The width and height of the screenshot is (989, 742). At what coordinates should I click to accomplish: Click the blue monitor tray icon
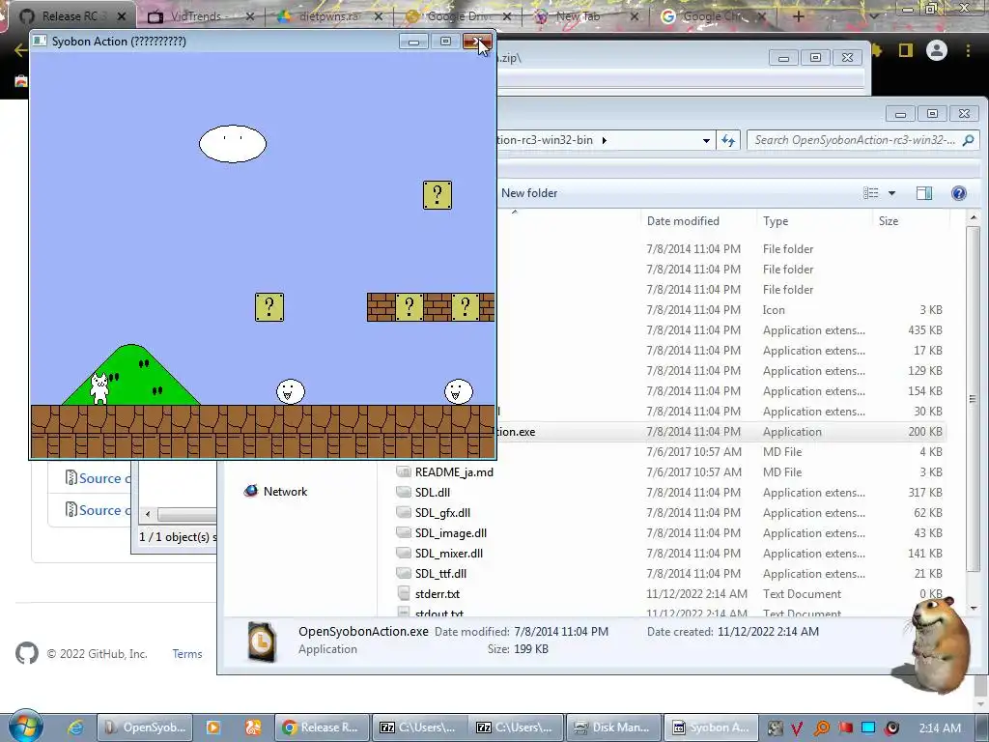[x=868, y=728]
